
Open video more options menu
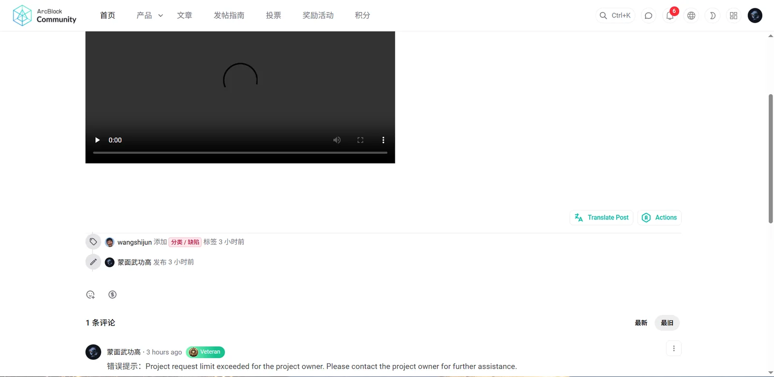tap(383, 140)
